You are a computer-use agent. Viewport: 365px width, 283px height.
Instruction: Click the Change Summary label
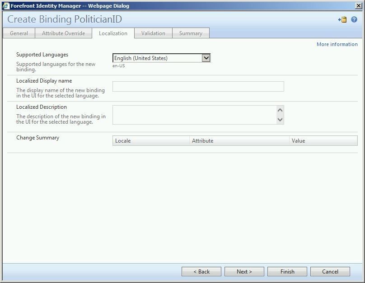click(37, 138)
